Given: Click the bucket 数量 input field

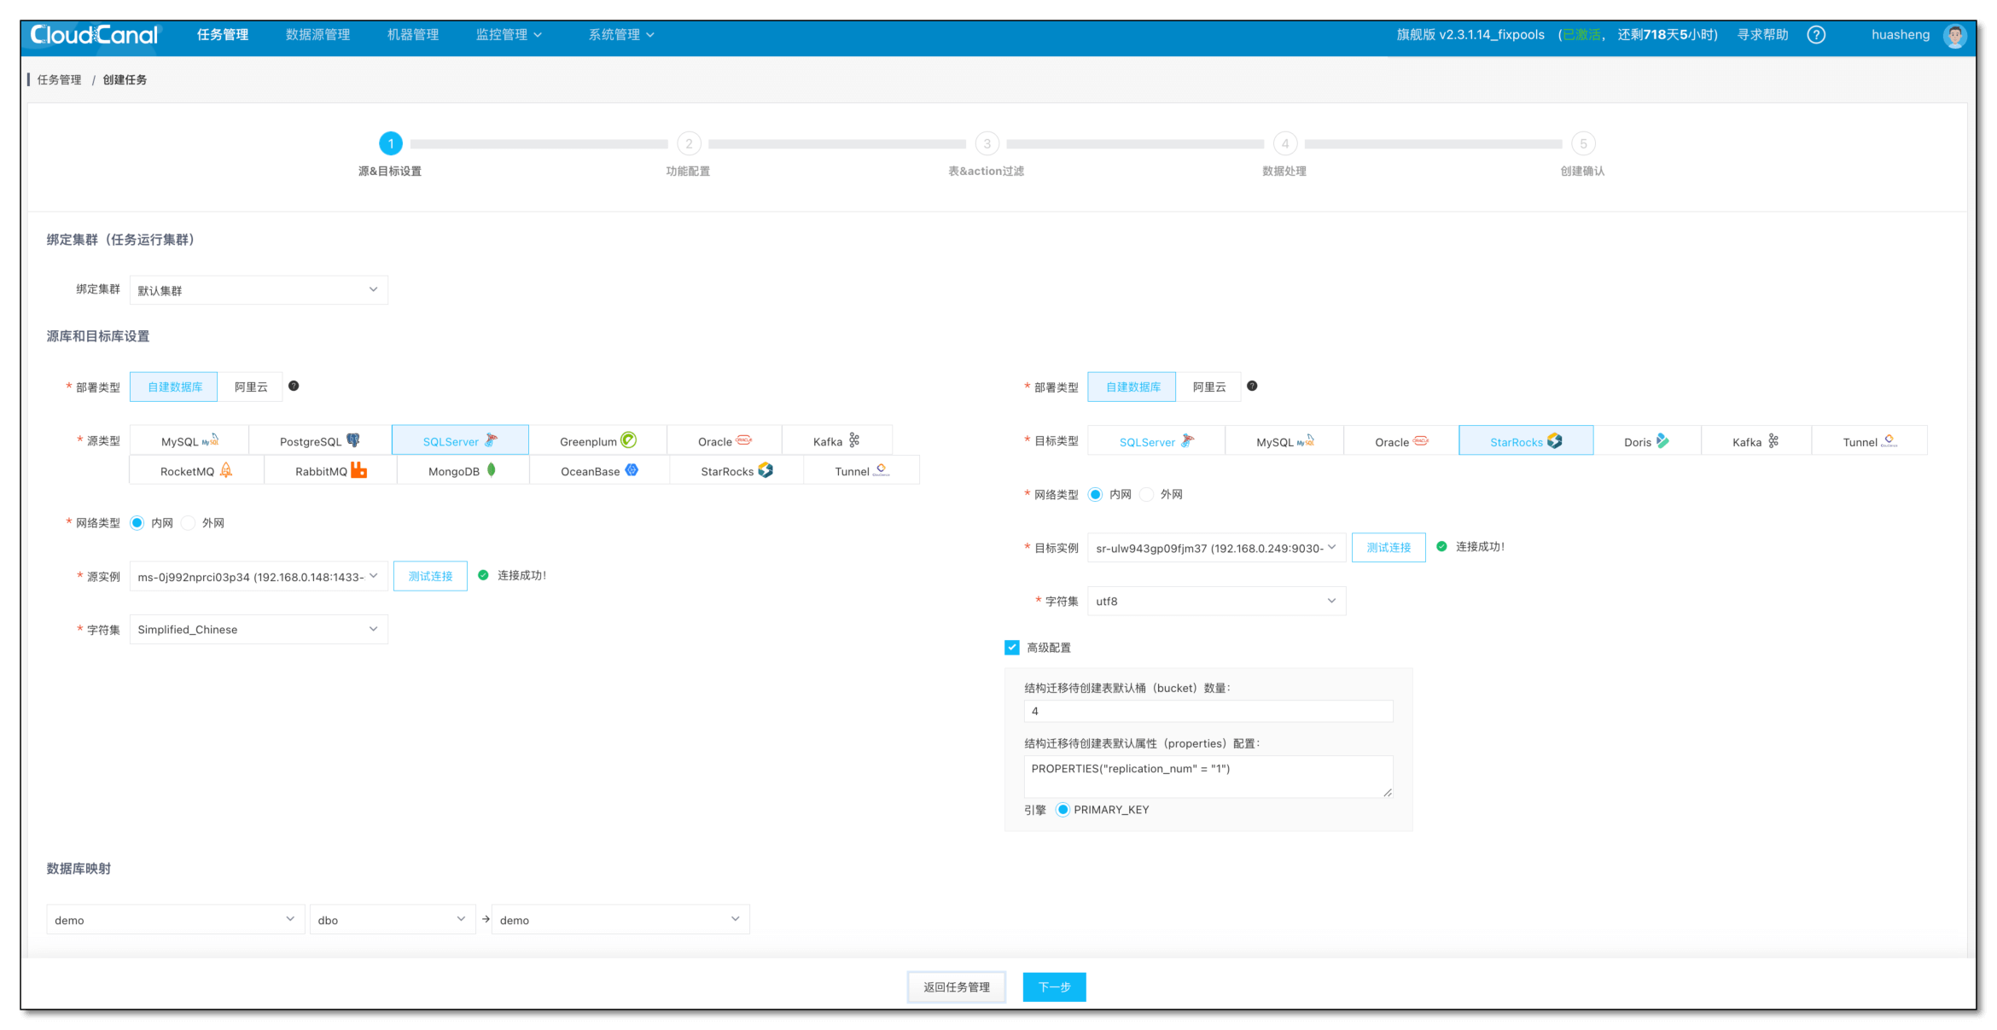Looking at the screenshot, I should [1208, 711].
